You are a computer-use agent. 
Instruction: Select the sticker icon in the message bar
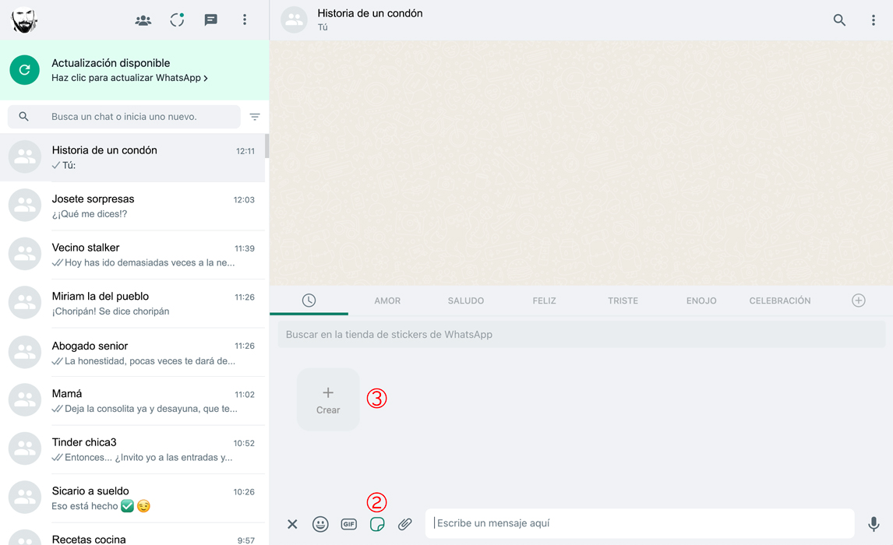(x=377, y=524)
